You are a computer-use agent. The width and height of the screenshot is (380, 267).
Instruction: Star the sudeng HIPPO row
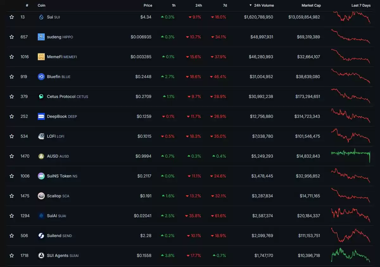pyautogui.click(x=12, y=37)
